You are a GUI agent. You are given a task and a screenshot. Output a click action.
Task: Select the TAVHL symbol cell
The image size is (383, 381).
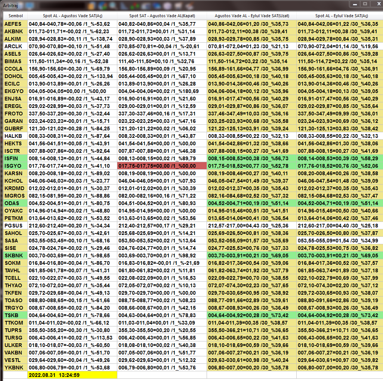[x=15, y=270]
